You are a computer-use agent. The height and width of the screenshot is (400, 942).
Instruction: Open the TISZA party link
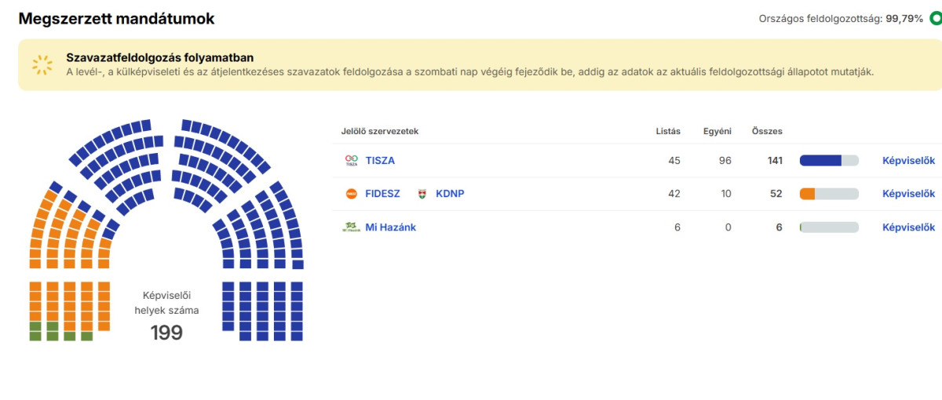tap(380, 161)
